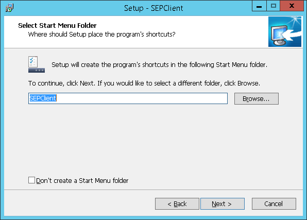
Task: Cancel the SEPClient installation
Action: pos(274,204)
